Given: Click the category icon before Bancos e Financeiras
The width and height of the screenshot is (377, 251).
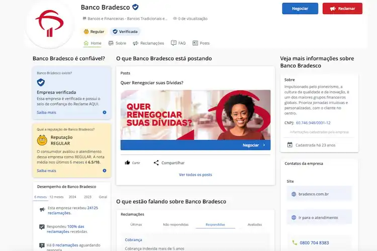Looking at the screenshot, I should pos(84,18).
